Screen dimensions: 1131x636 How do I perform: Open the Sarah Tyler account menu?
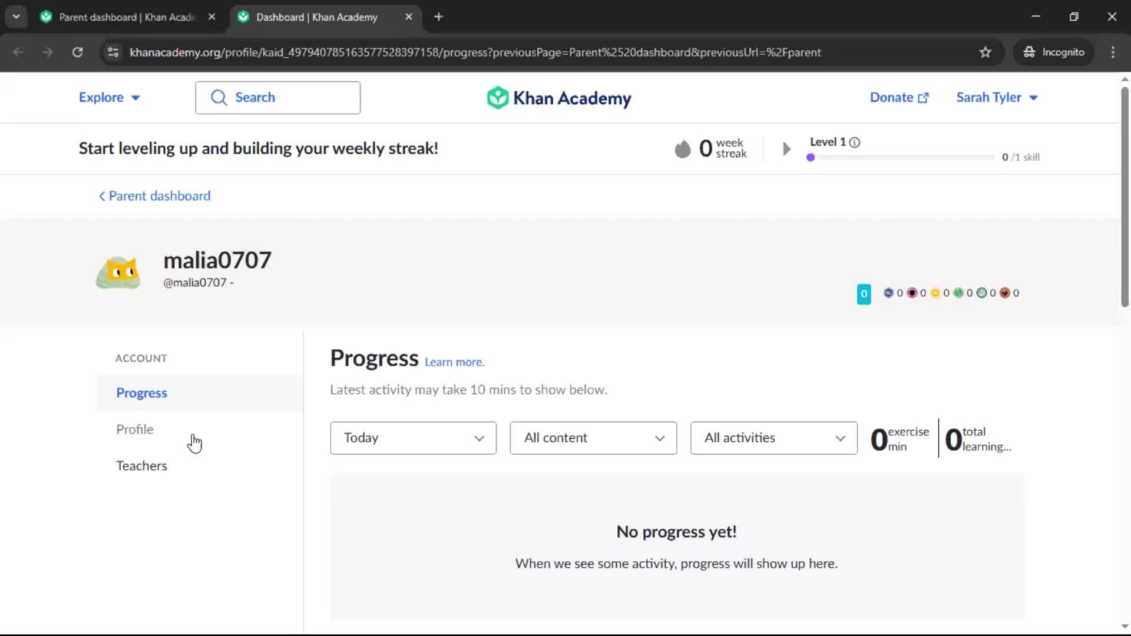coord(997,98)
